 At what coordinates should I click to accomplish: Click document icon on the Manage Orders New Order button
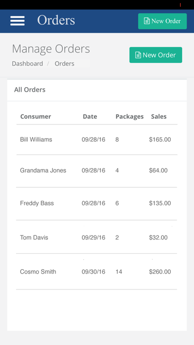pyautogui.click(x=138, y=55)
